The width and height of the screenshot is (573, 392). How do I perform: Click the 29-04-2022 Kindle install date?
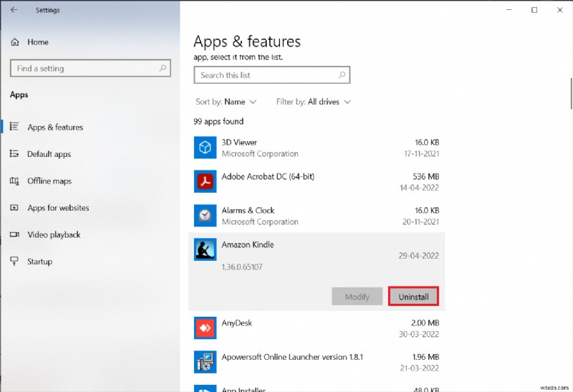pyautogui.click(x=419, y=256)
